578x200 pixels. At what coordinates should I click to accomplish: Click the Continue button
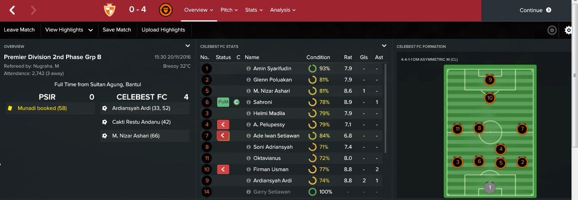(x=535, y=10)
